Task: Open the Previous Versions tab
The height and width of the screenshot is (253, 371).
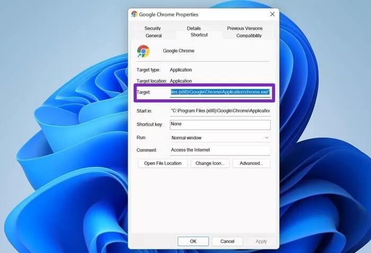Action: (x=245, y=28)
